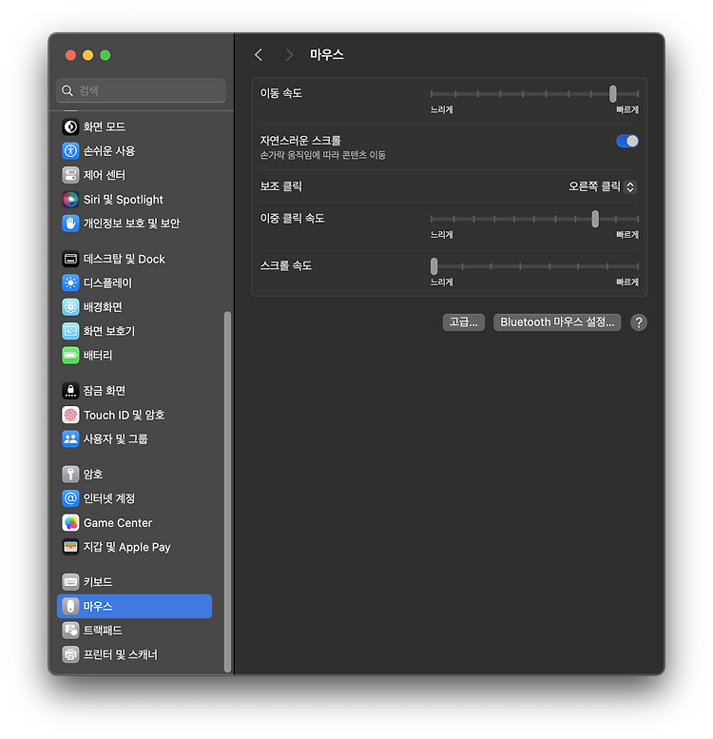Screen dimensions: 713x739
Task: Click the 스크롤 속도 slider track
Action: pyautogui.click(x=534, y=266)
